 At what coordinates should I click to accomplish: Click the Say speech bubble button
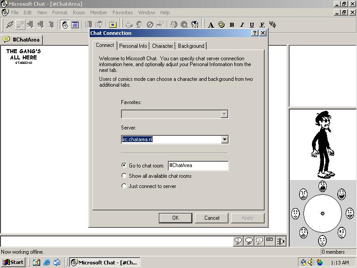pyautogui.click(x=238, y=242)
